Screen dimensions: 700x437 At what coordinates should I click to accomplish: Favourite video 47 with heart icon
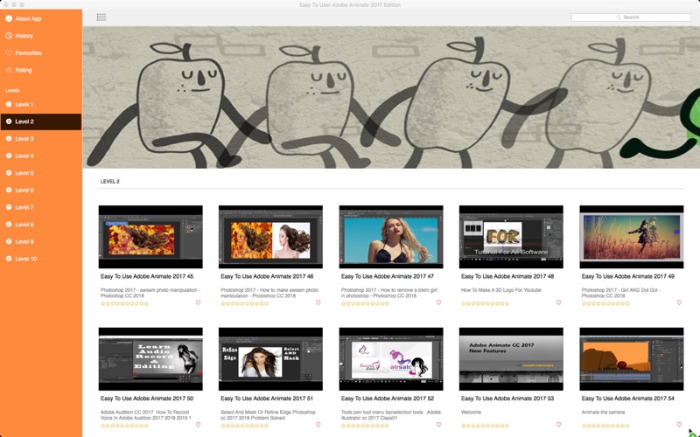click(438, 302)
